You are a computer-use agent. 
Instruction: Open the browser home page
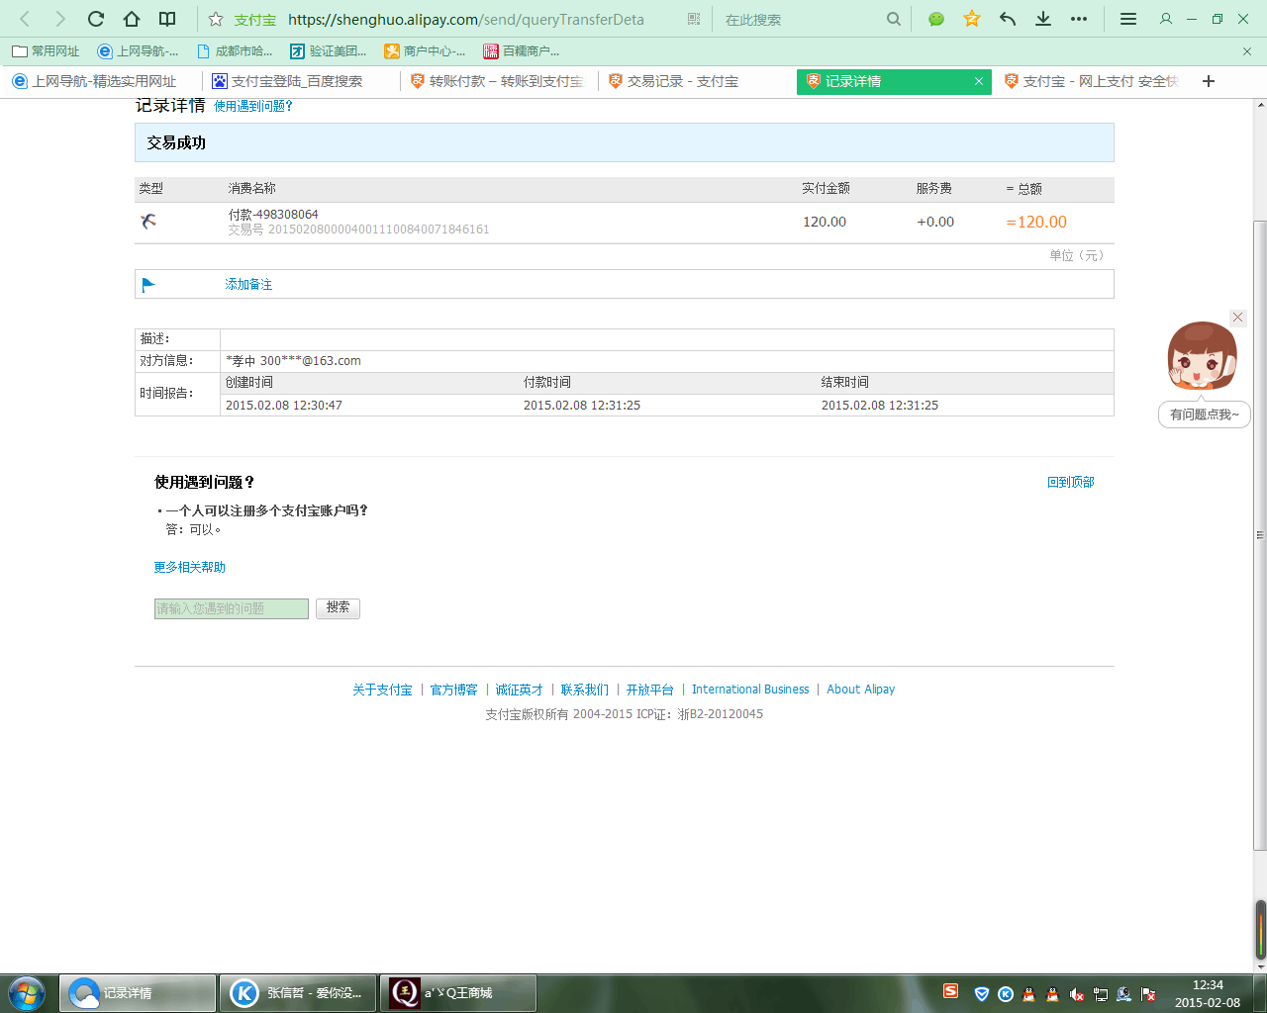tap(132, 19)
